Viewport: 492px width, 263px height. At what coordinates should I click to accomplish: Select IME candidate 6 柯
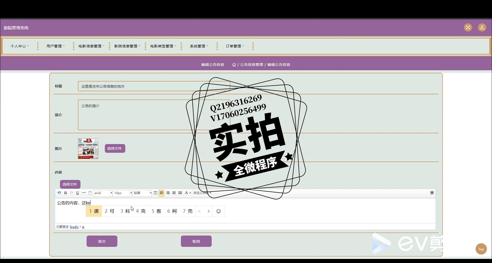pyautogui.click(x=172, y=211)
